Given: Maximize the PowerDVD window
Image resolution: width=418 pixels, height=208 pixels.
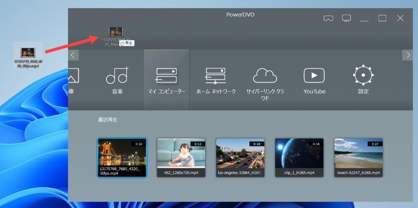Looking at the screenshot, I should pos(382,18).
